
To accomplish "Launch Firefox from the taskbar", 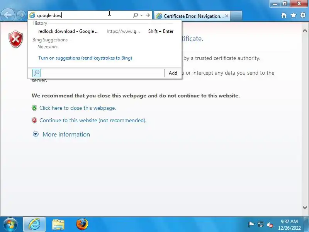I will (x=82, y=224).
